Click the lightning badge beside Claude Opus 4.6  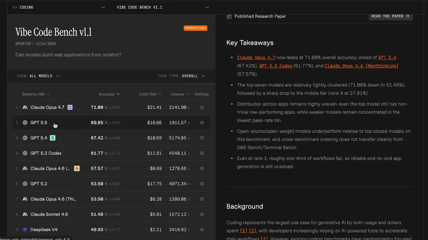[77, 169]
